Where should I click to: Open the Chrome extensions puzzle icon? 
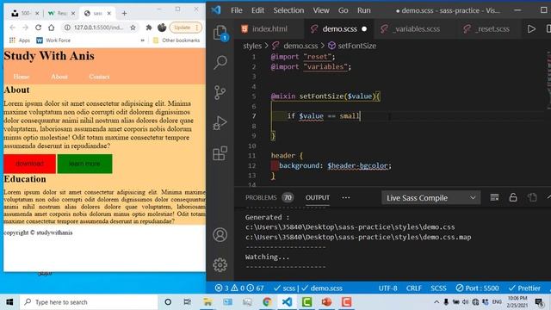click(149, 28)
